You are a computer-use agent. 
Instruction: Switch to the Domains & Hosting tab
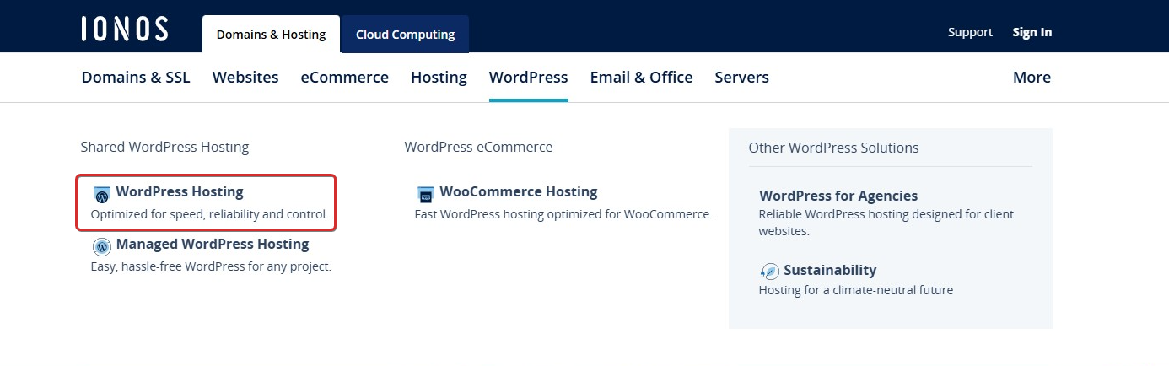coord(271,35)
